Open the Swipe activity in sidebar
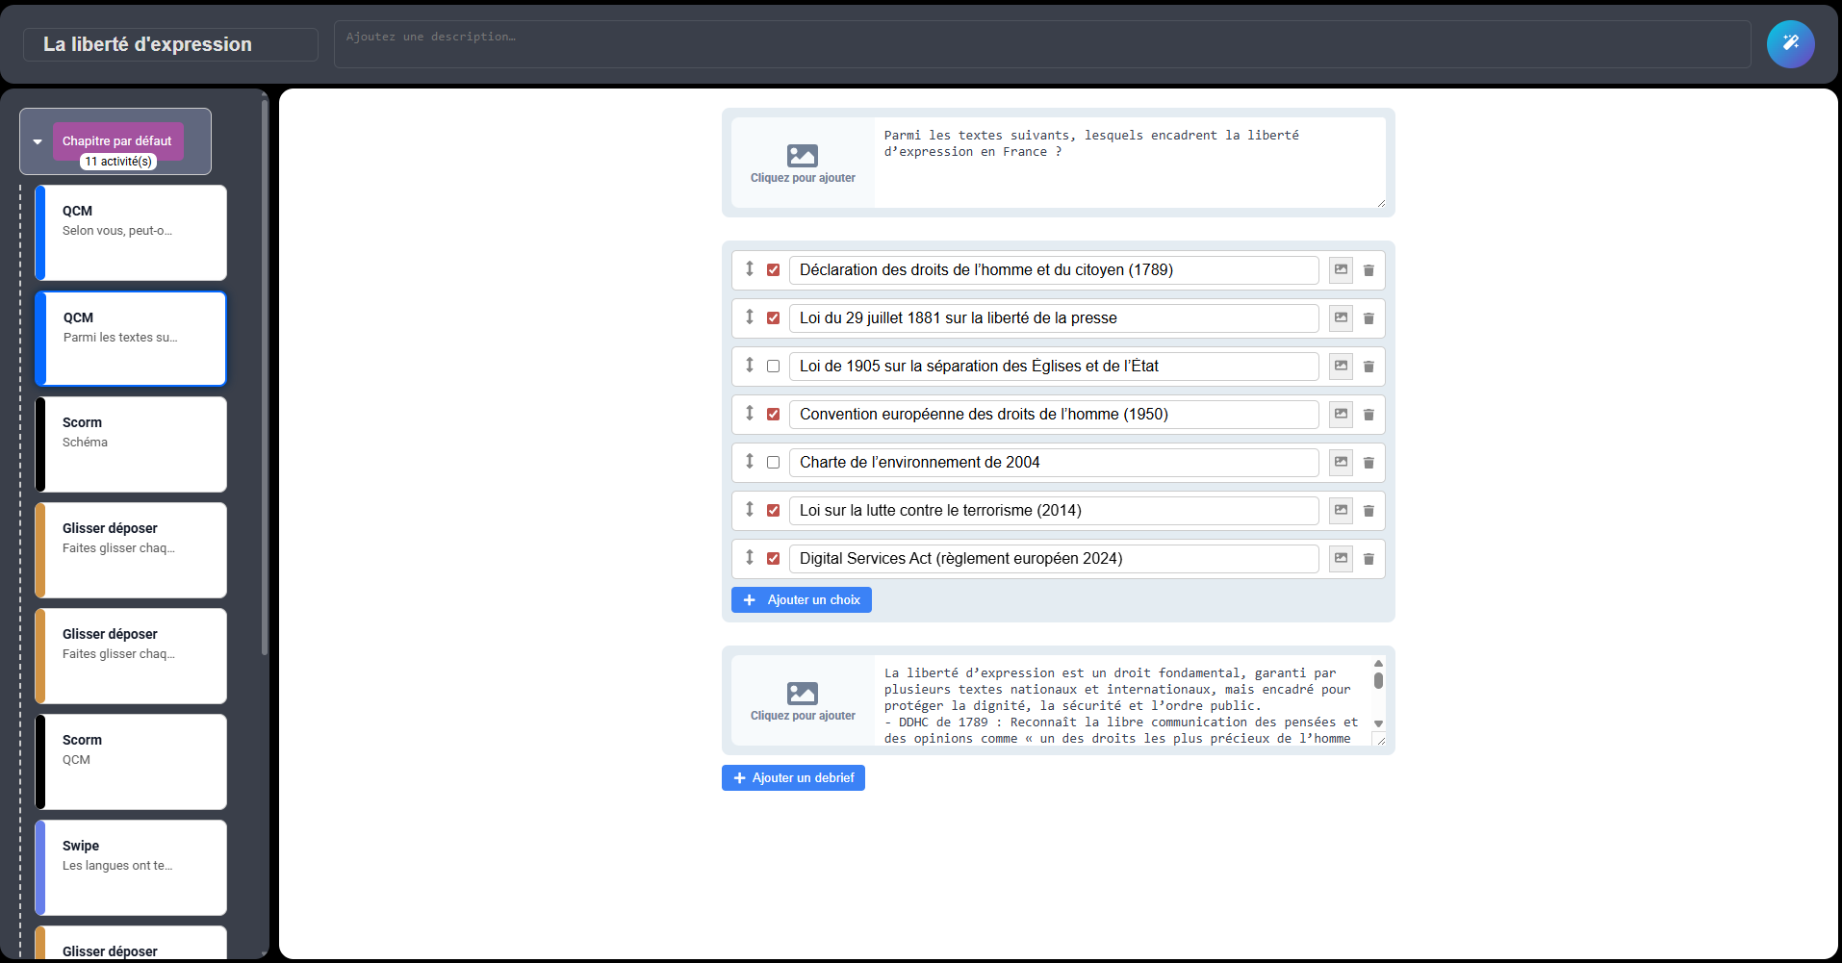The image size is (1842, 963). 131,867
